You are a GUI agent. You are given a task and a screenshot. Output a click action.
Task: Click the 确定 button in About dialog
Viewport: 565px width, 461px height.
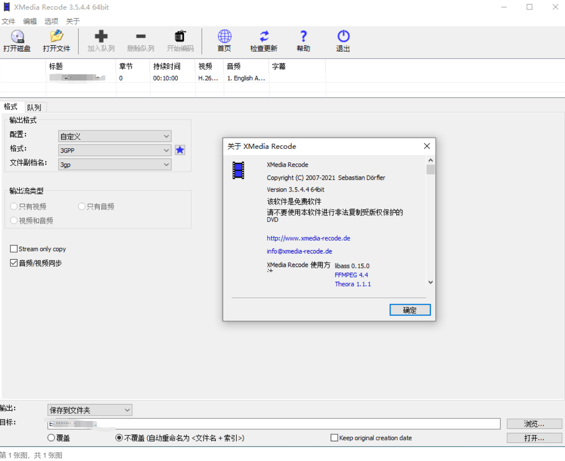coord(410,310)
